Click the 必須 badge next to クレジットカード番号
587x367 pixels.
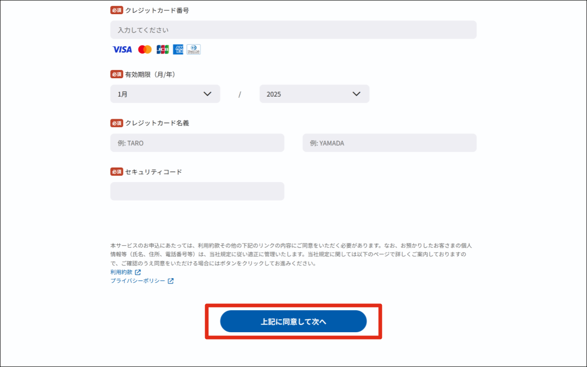click(x=117, y=11)
